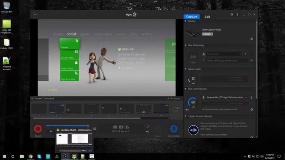
Task: Mute the Live Commentary speaker icon
Action: [187, 110]
